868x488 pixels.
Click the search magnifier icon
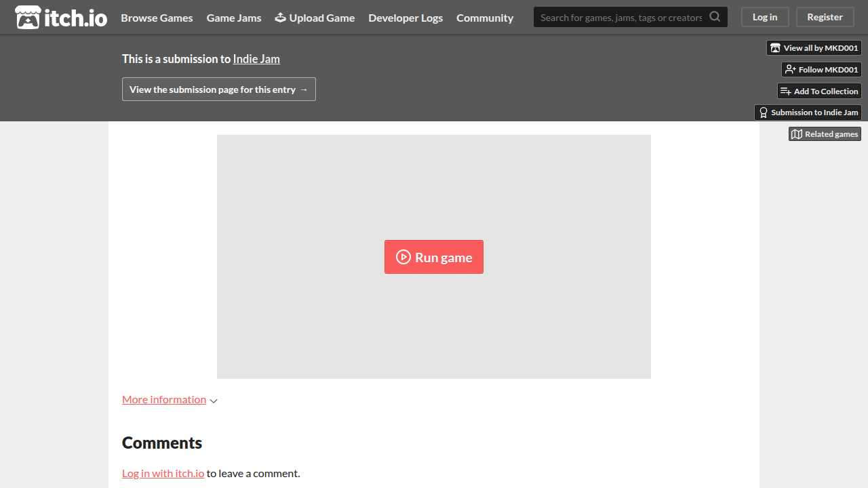click(715, 17)
